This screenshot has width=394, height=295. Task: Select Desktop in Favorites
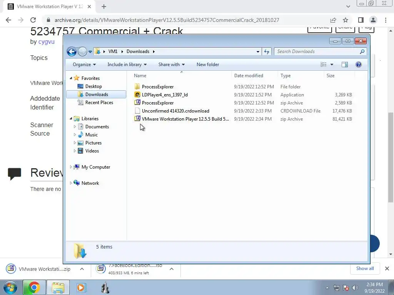[93, 86]
